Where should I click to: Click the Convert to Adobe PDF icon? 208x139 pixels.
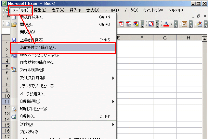coord(121,24)
